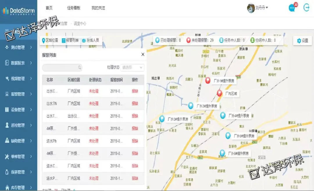Click 报缺 link for 出水TN alarm row

click(135, 104)
